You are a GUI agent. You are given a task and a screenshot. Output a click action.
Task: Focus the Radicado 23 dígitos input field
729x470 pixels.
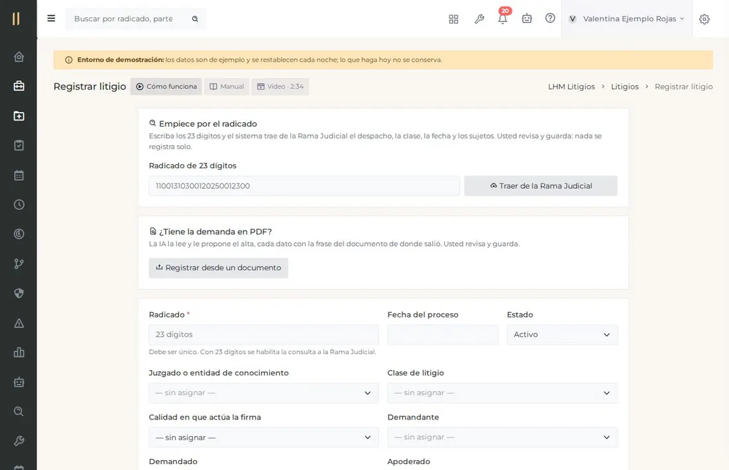[264, 335]
